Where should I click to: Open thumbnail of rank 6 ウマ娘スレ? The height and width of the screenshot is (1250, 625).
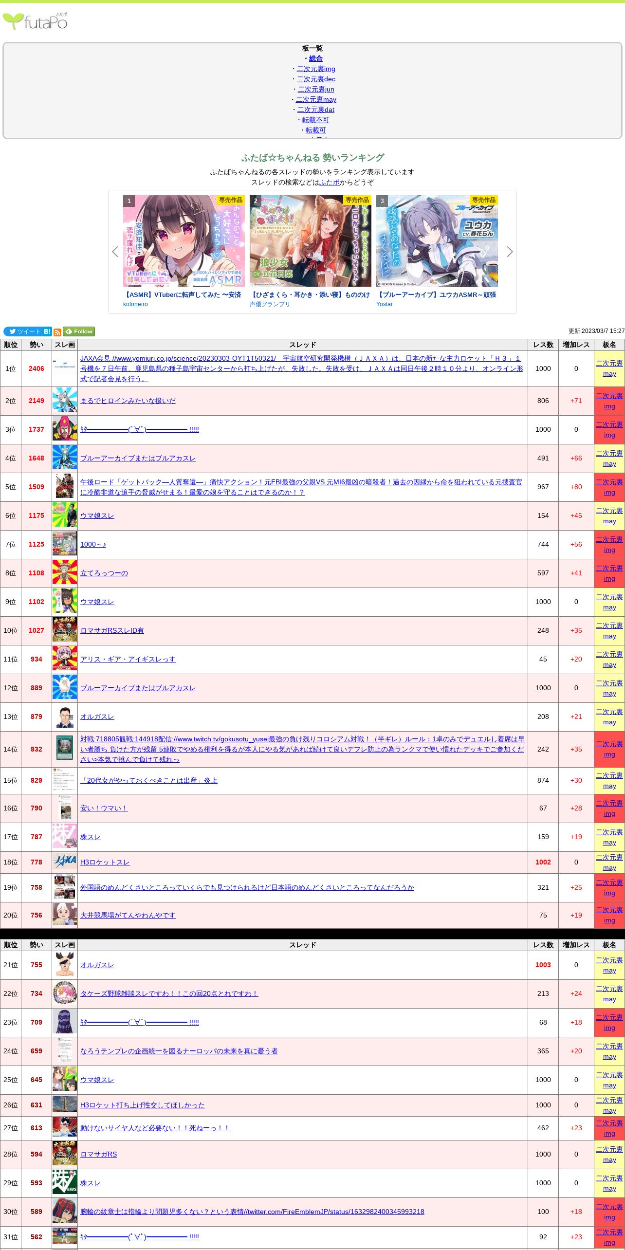click(x=65, y=515)
